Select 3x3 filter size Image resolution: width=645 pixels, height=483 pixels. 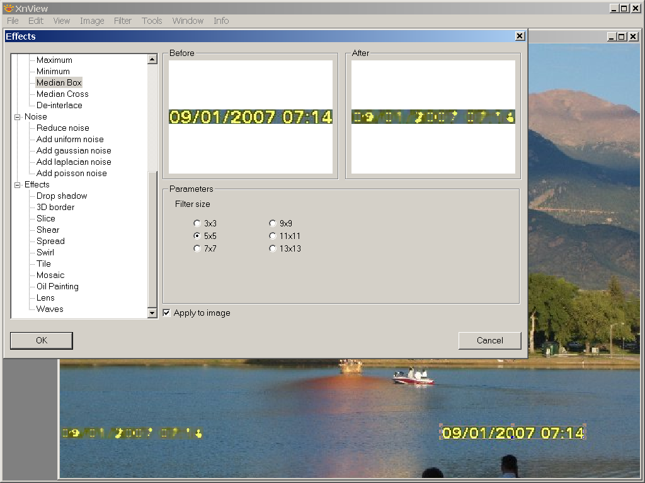(197, 223)
